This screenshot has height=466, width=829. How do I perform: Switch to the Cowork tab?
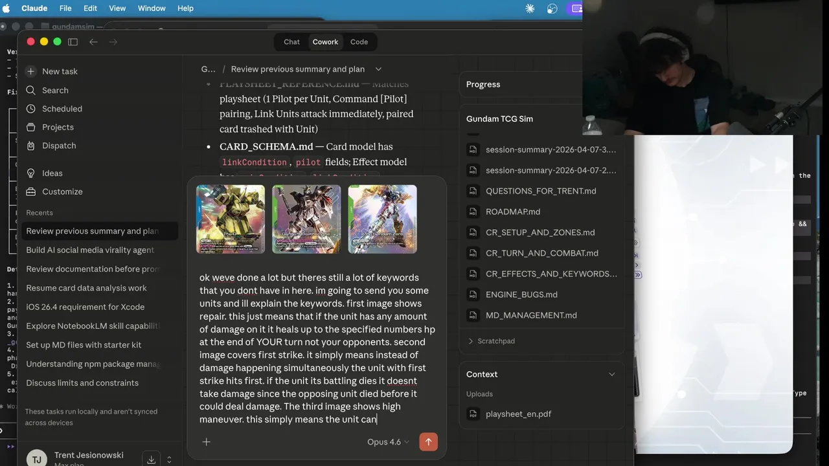325,42
